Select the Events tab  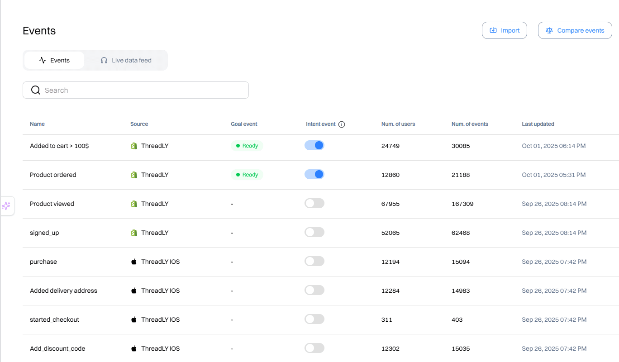tap(54, 60)
